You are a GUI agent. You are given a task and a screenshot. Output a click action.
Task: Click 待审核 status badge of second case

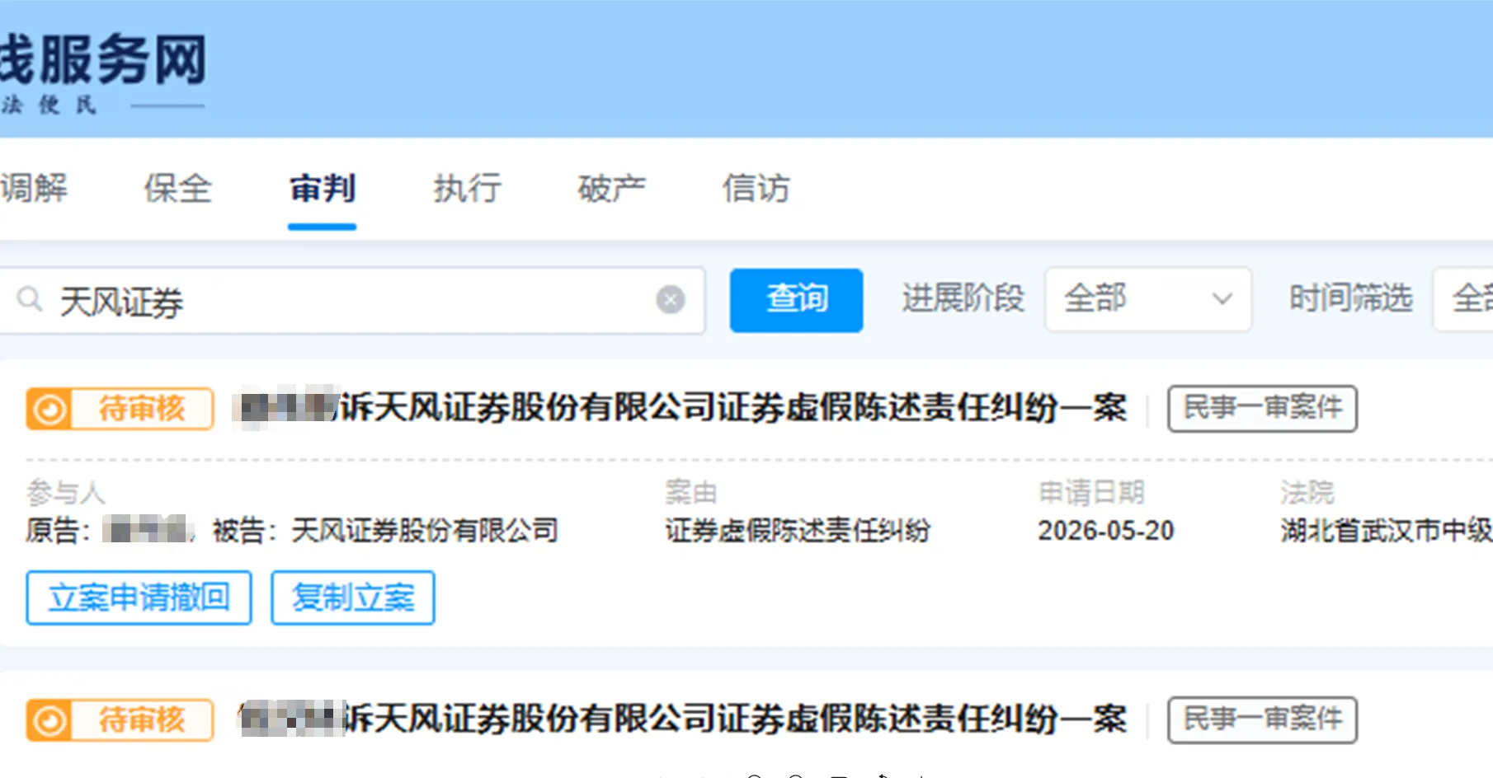pos(120,720)
